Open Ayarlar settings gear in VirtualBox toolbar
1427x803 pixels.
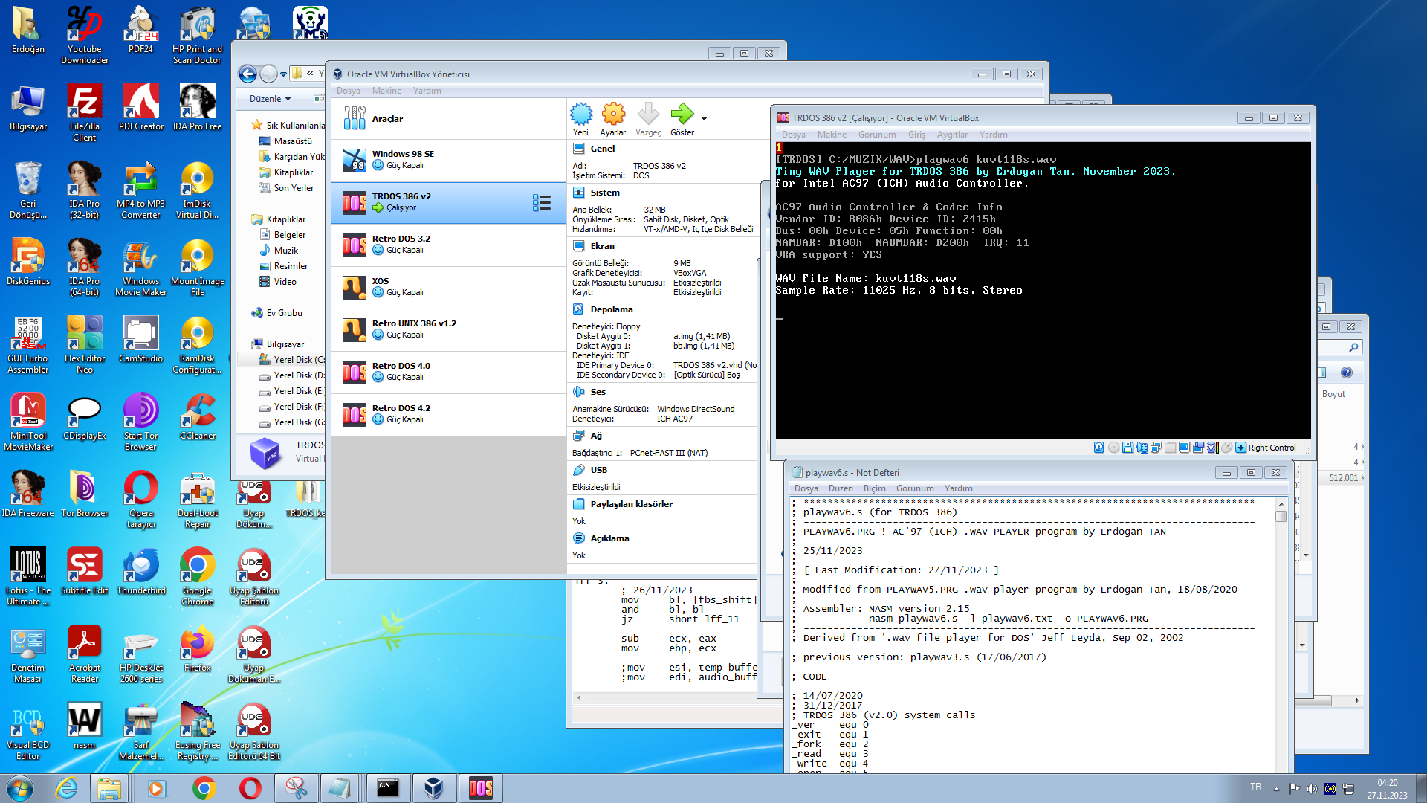pyautogui.click(x=613, y=115)
